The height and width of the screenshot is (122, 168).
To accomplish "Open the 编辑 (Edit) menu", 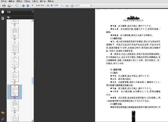I will coord(11,1).
